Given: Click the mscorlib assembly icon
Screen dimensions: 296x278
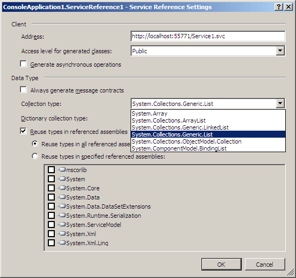Looking at the screenshot, I should [x=62, y=169].
